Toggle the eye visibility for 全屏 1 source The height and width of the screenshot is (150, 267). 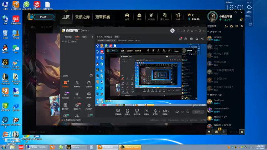coord(62,42)
